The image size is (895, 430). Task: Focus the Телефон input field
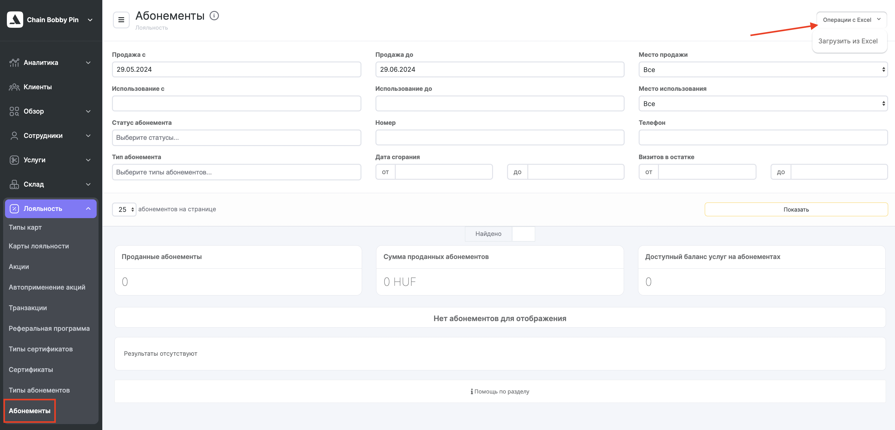tap(763, 138)
